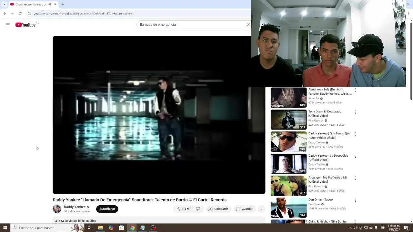The width and height of the screenshot is (413, 232).
Task: Like the video with 1.4 M thumbs up
Action: coord(183,209)
